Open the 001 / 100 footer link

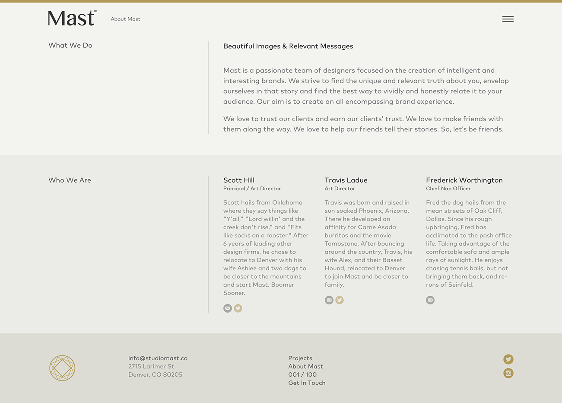(x=302, y=374)
